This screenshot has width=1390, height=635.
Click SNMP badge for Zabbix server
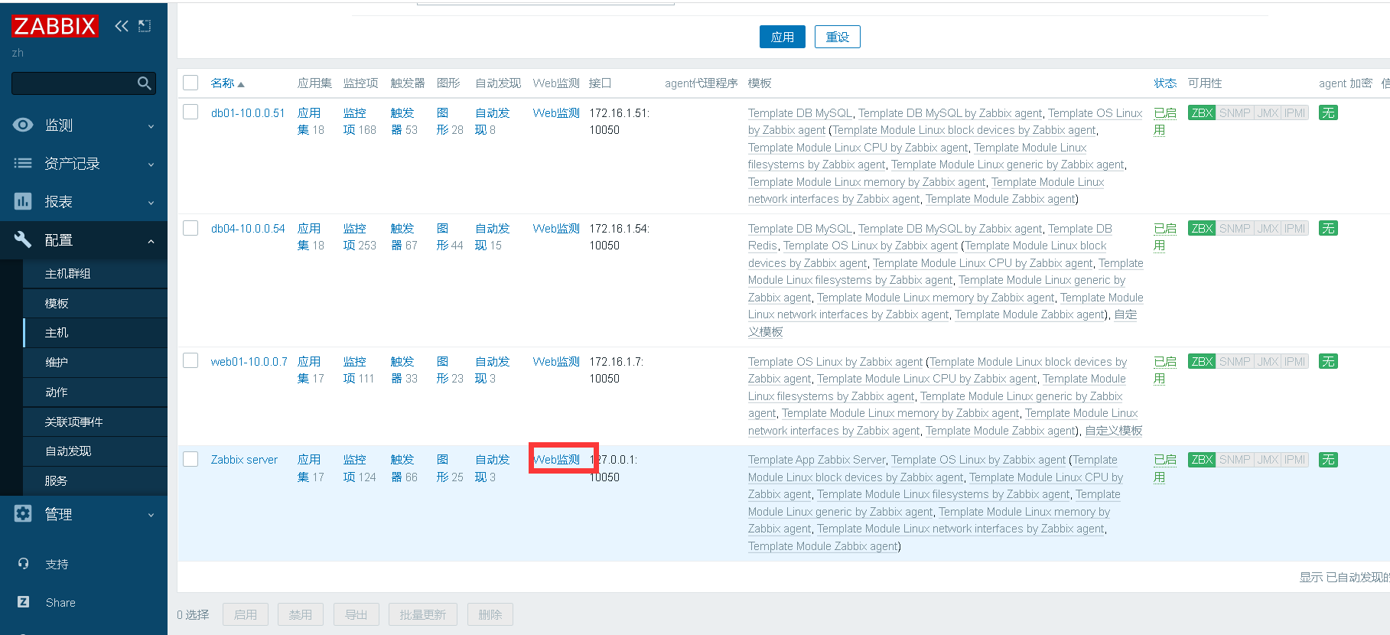click(1235, 460)
